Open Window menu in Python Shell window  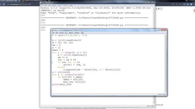point(66,5)
